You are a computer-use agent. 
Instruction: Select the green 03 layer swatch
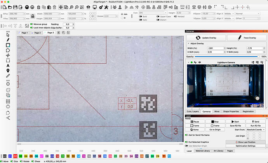pos(21,156)
